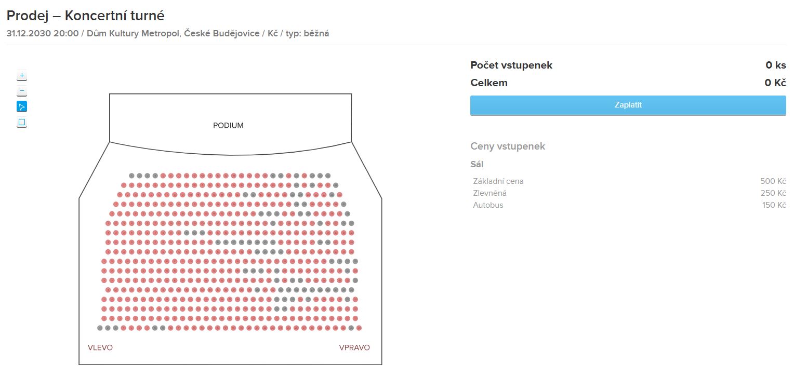The image size is (794, 376).
Task: Click the Prodej – Koncertní turné title
Action: click(x=86, y=16)
